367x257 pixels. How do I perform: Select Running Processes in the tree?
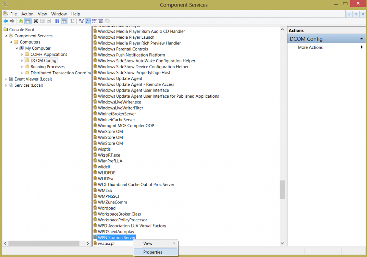pos(47,67)
